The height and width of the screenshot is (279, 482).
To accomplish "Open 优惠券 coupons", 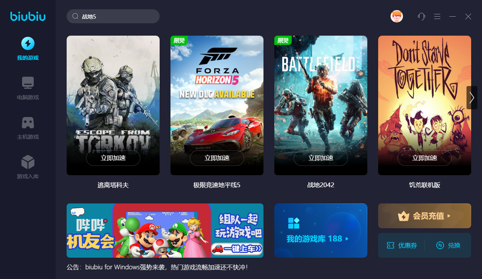I will click(x=402, y=245).
